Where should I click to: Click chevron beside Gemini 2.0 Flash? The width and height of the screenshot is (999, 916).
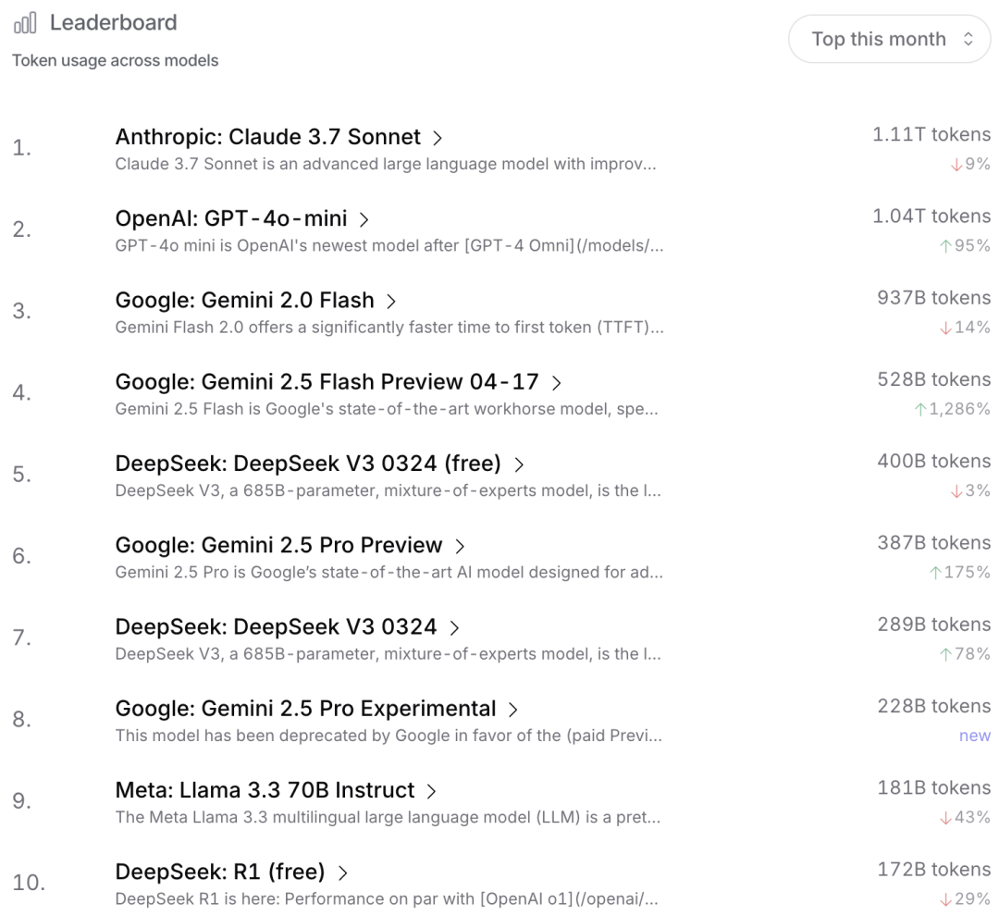click(x=391, y=301)
